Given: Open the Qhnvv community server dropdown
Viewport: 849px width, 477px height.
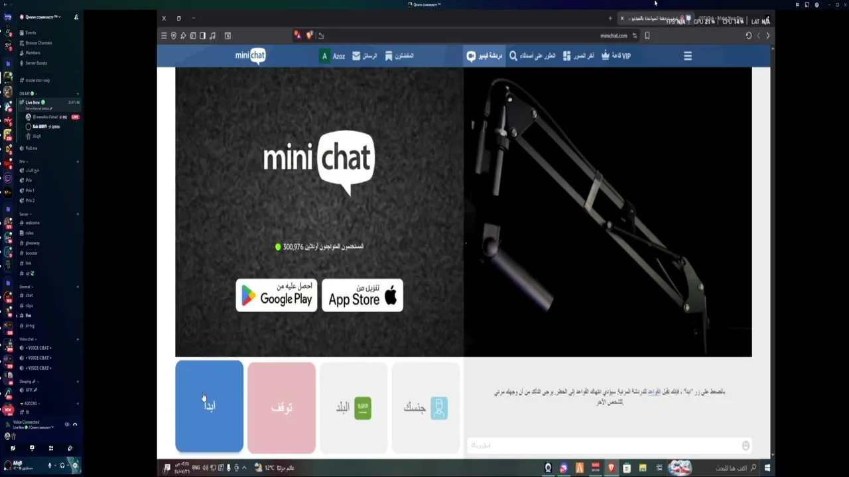Looking at the screenshot, I should click(x=42, y=17).
